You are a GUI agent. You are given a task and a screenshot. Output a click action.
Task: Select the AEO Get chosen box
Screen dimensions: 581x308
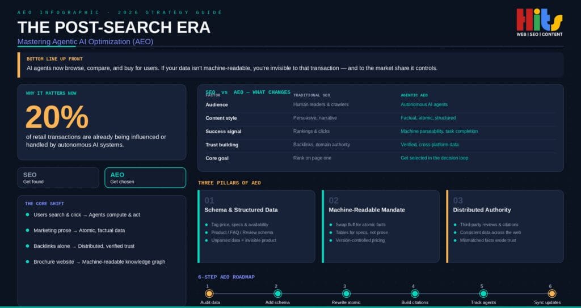145,178
